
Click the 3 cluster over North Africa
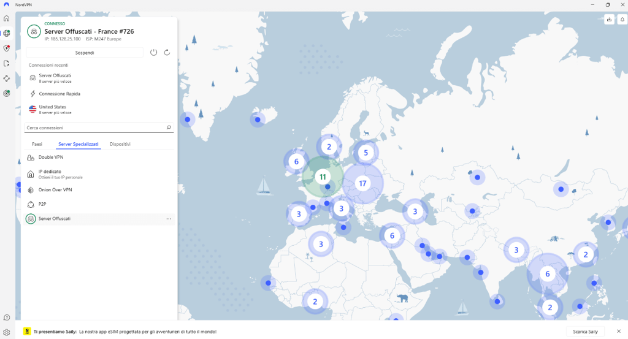point(320,244)
